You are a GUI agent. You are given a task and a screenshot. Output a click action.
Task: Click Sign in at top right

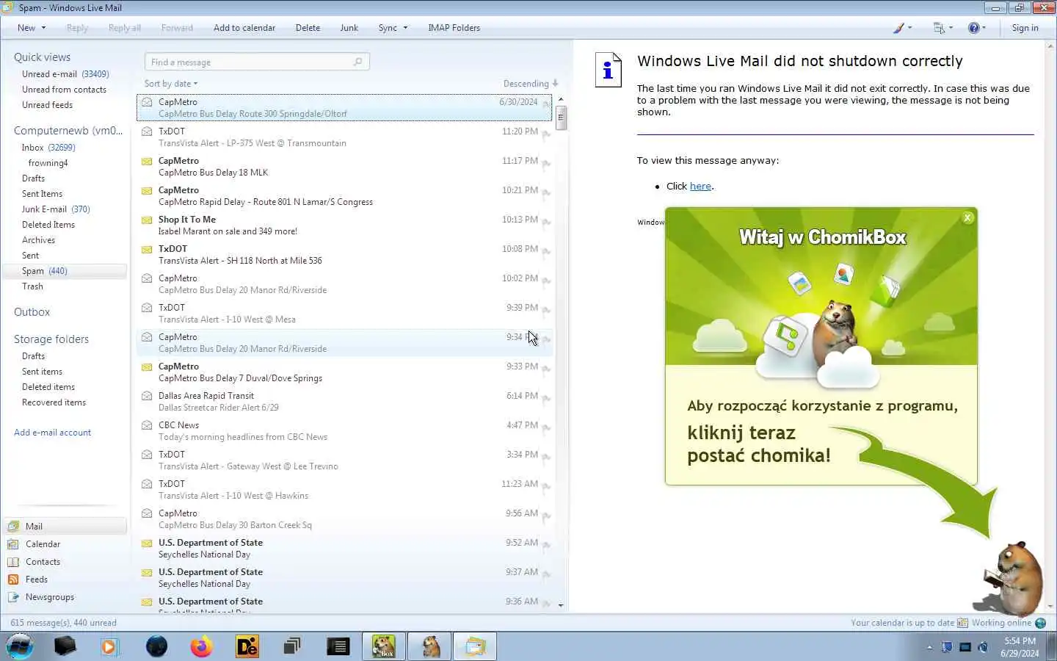pos(1025,28)
